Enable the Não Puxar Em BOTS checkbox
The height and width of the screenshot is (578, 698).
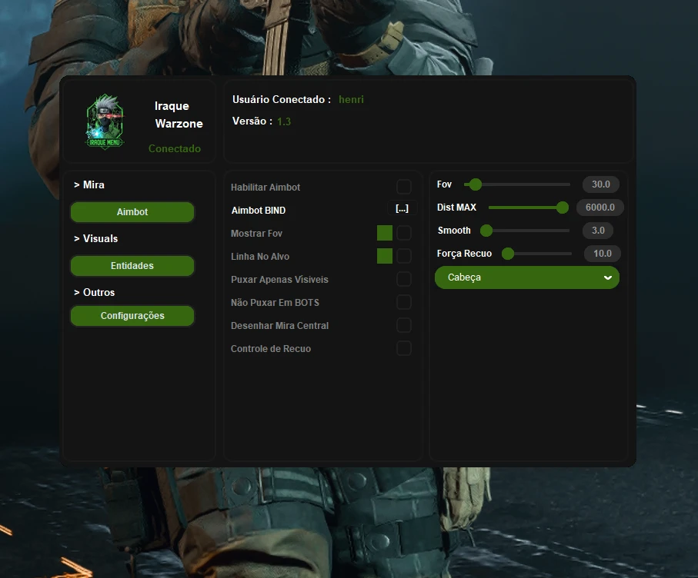(404, 302)
